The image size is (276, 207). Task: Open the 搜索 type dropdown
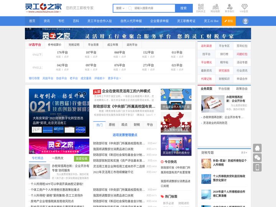120,8
